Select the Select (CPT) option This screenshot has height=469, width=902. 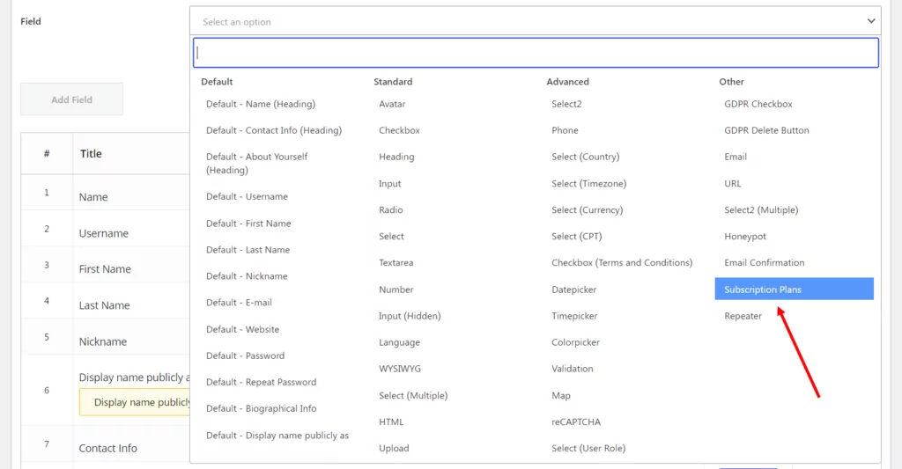pos(576,237)
